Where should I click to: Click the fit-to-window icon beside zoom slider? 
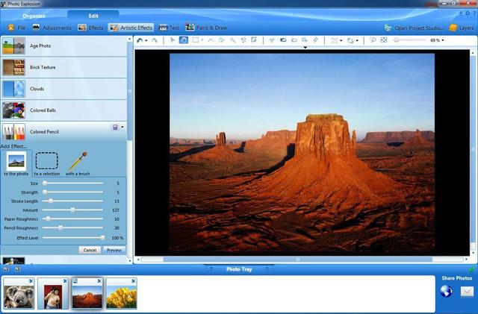coord(384,40)
